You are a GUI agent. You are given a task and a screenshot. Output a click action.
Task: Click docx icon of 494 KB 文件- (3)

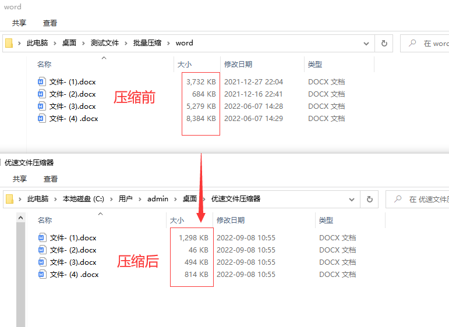[42, 262]
